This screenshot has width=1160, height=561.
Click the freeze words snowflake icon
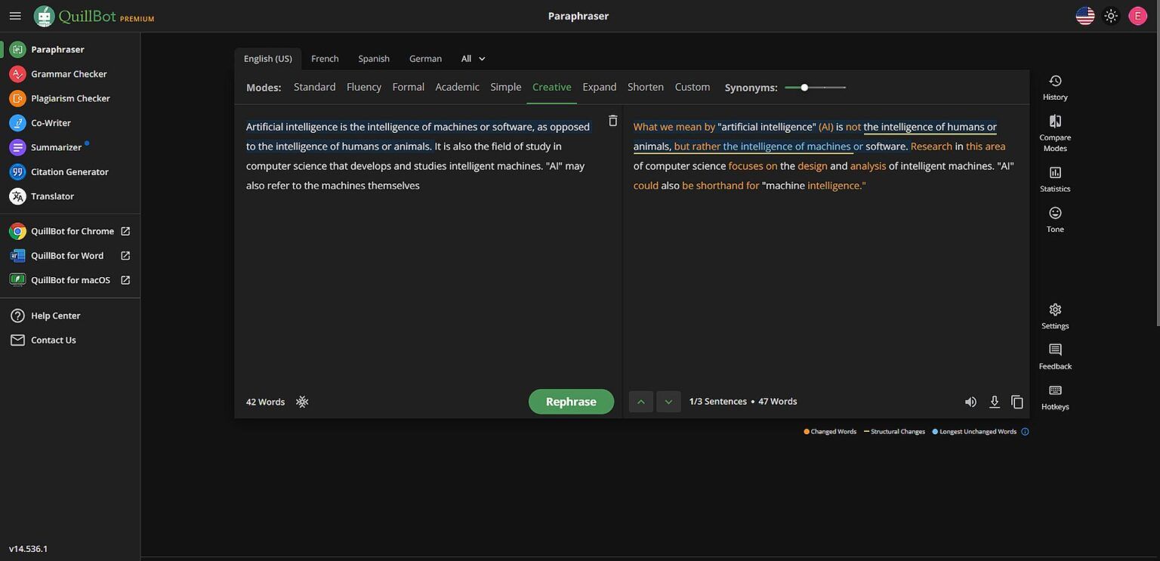[302, 402]
